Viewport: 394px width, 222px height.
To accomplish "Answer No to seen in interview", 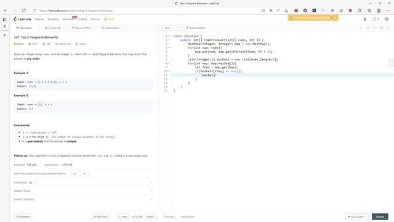I will click(84, 174).
